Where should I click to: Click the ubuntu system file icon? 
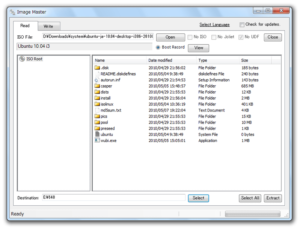click(97, 134)
